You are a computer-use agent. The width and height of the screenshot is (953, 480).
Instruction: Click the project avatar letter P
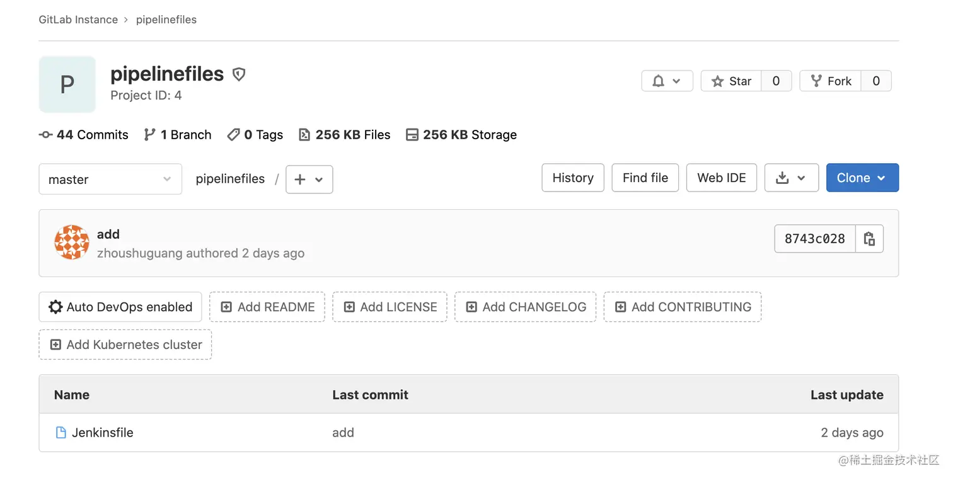[67, 84]
